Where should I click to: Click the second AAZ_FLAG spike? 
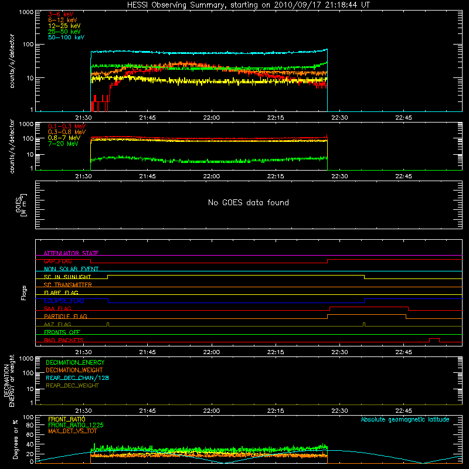click(363, 324)
